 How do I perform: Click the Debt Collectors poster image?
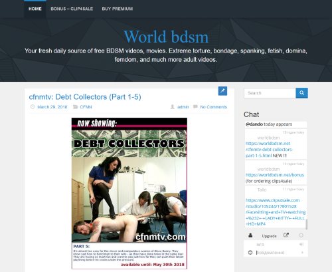129,194
